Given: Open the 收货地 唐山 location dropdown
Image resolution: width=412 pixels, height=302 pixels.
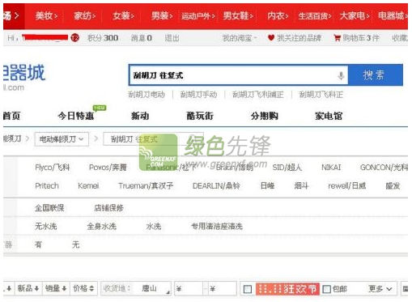Looking at the screenshot, I should click(136, 288).
